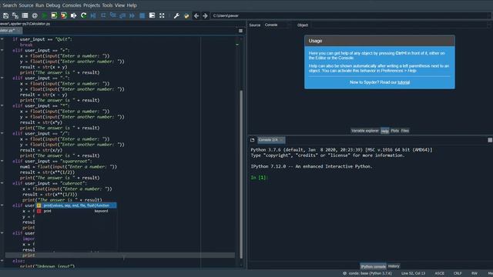Click the debug Run current line icon
493x277 pixels.
(103, 15)
